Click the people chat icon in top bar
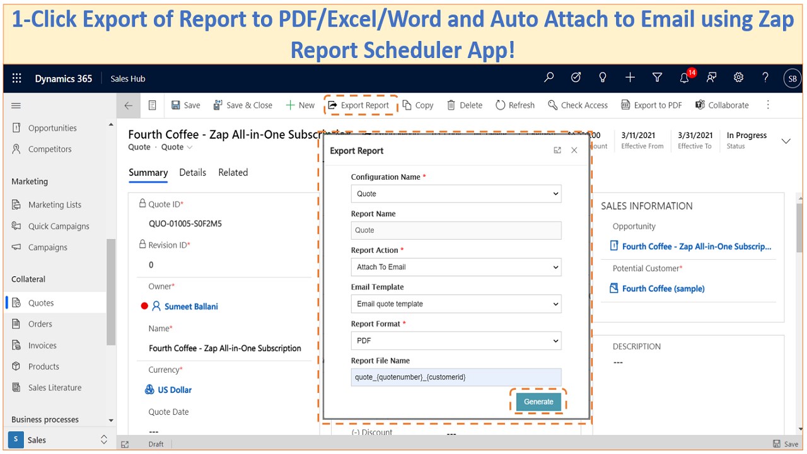Screen dimensions: 807x454 tap(711, 78)
